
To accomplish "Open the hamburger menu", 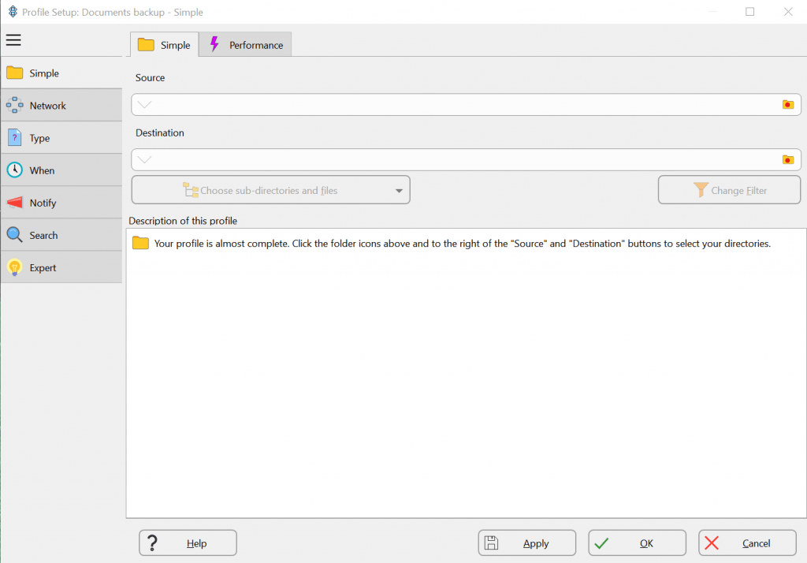I will pos(13,39).
